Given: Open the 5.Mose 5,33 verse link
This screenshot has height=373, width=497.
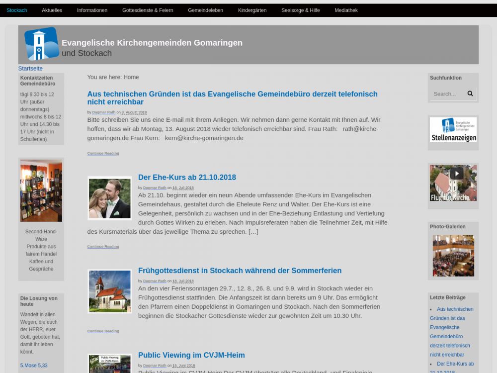Looking at the screenshot, I should (34, 366).
